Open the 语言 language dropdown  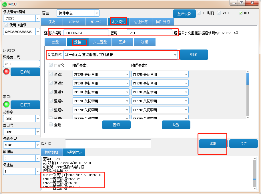(x=97, y=13)
